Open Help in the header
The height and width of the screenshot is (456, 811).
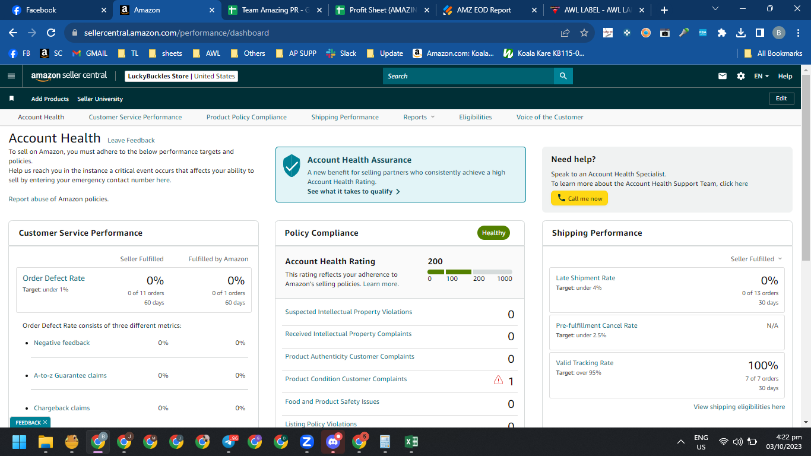(785, 76)
